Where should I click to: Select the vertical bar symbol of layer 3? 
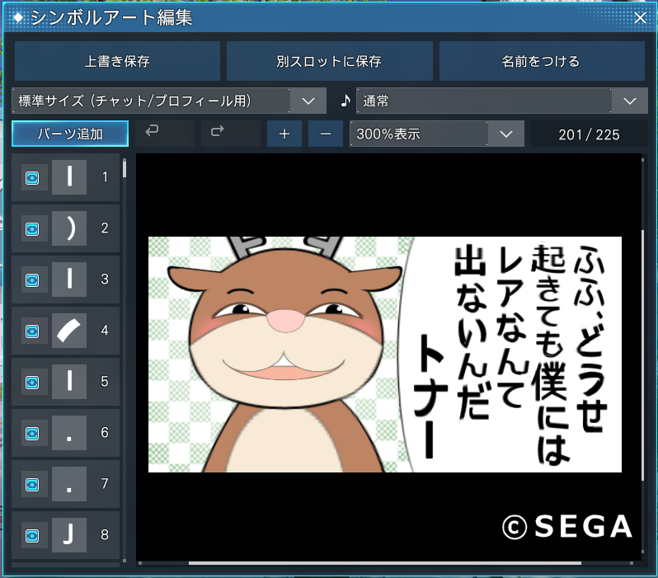[x=69, y=280]
